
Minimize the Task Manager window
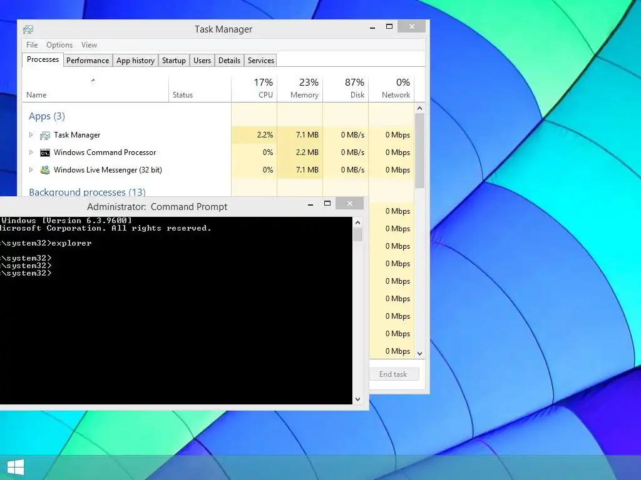point(372,27)
